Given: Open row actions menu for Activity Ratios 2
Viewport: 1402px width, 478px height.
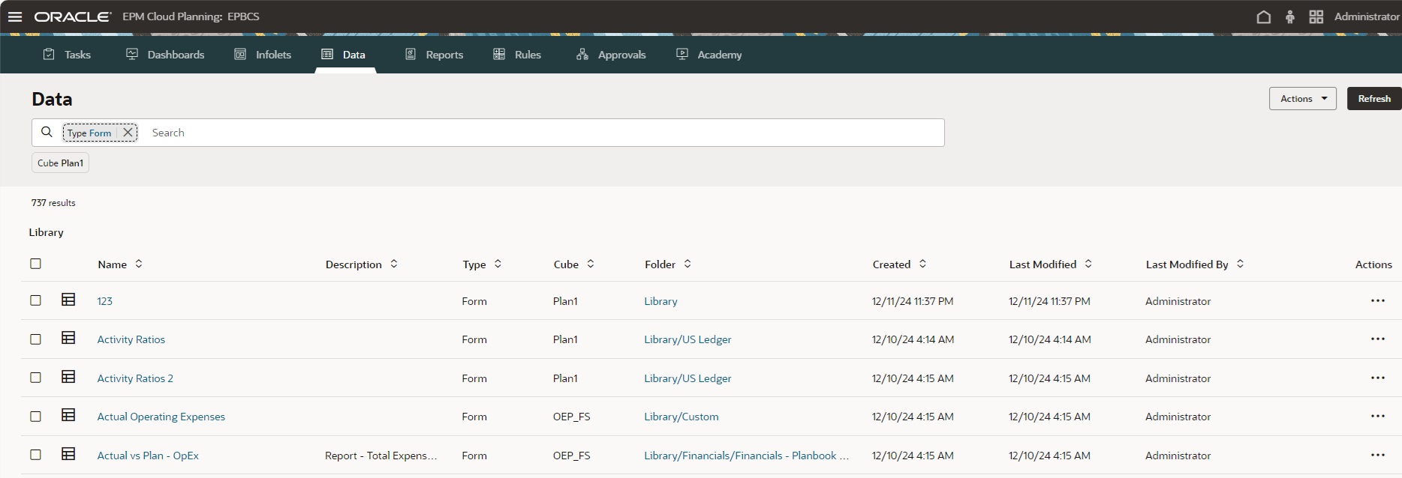Looking at the screenshot, I should [1378, 378].
